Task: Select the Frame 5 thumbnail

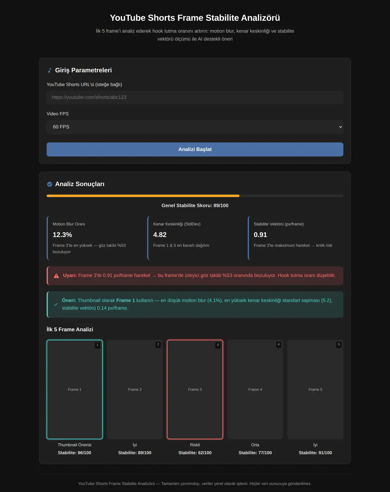Action: (x=315, y=389)
